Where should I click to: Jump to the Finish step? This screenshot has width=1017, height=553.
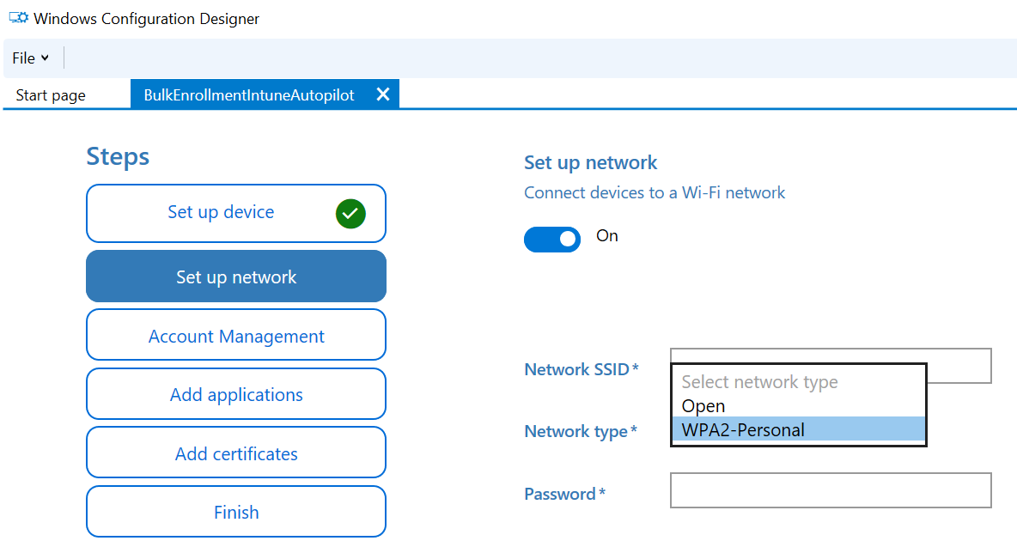pos(236,512)
